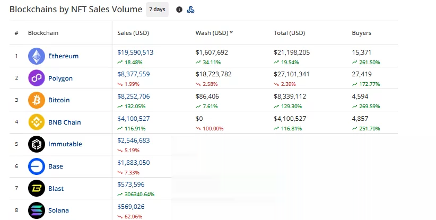Click Polygon buyers count 27,419
The image size is (436, 220).
click(362, 74)
